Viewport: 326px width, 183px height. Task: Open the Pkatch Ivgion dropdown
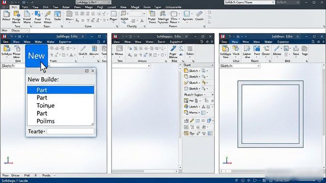tap(205, 95)
